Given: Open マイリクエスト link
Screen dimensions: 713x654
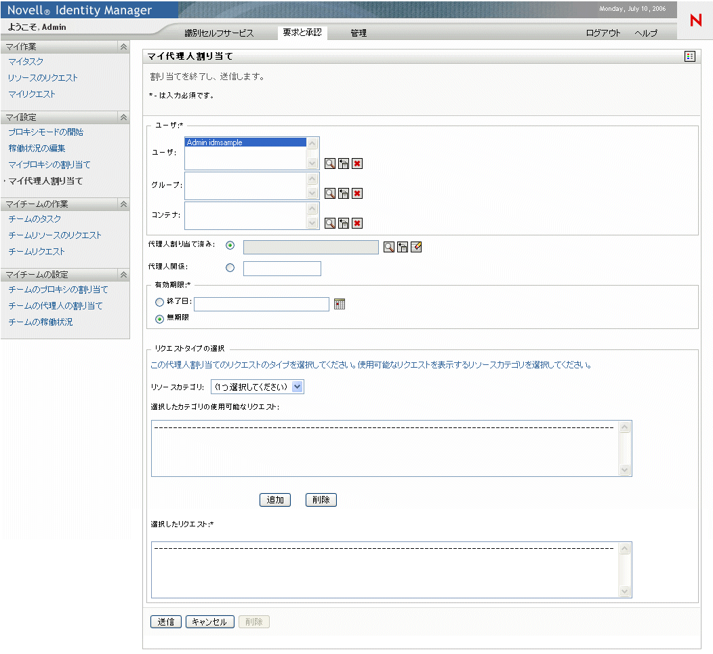Looking at the screenshot, I should pyautogui.click(x=32, y=94).
